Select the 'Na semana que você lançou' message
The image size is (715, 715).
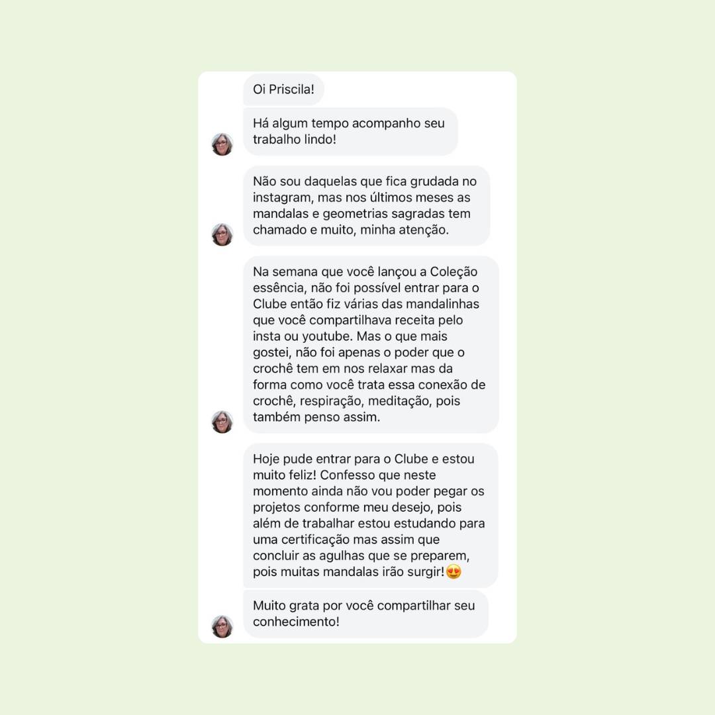tap(371, 344)
